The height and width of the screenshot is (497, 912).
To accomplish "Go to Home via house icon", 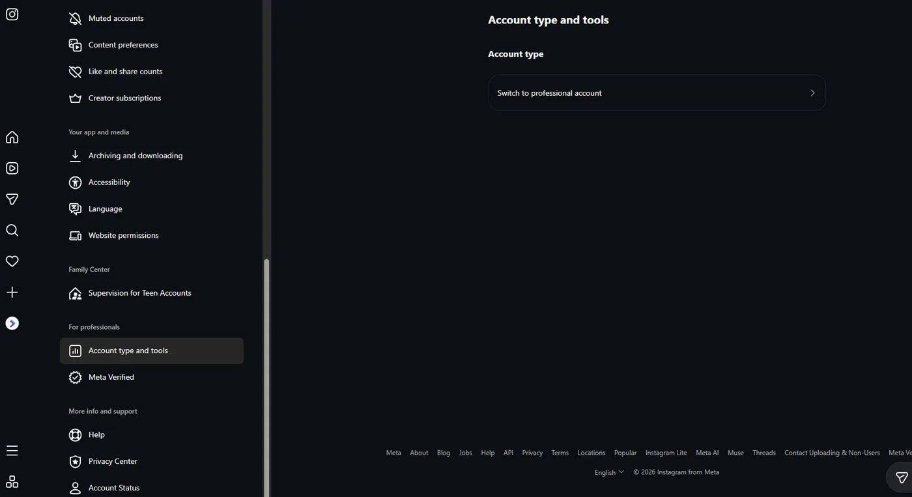I will 12,137.
